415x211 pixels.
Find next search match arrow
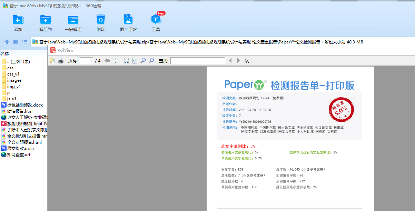coord(238,61)
